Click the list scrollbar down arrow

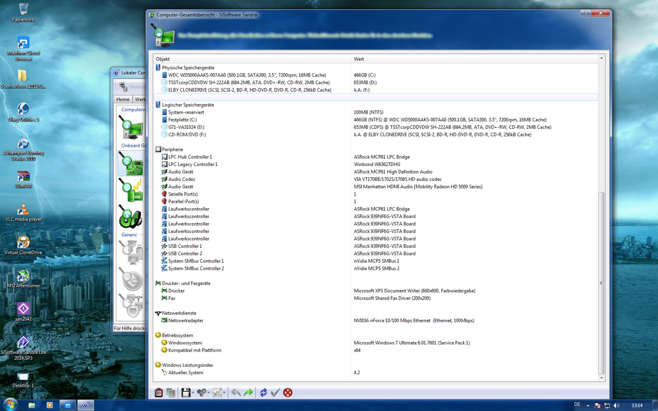pyautogui.click(x=602, y=378)
